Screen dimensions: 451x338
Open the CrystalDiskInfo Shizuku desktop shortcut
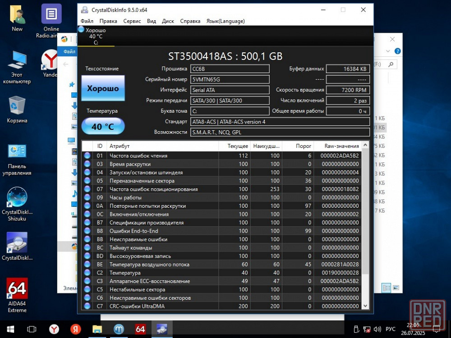(17, 204)
